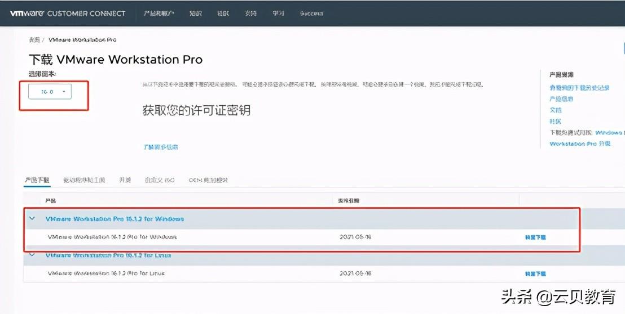Screen dimensions: 625x314
Task: Switch to the 产品下载 tab
Action: (x=37, y=180)
